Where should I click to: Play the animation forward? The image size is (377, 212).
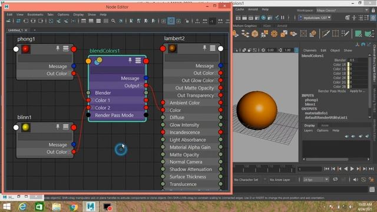pos(352,169)
